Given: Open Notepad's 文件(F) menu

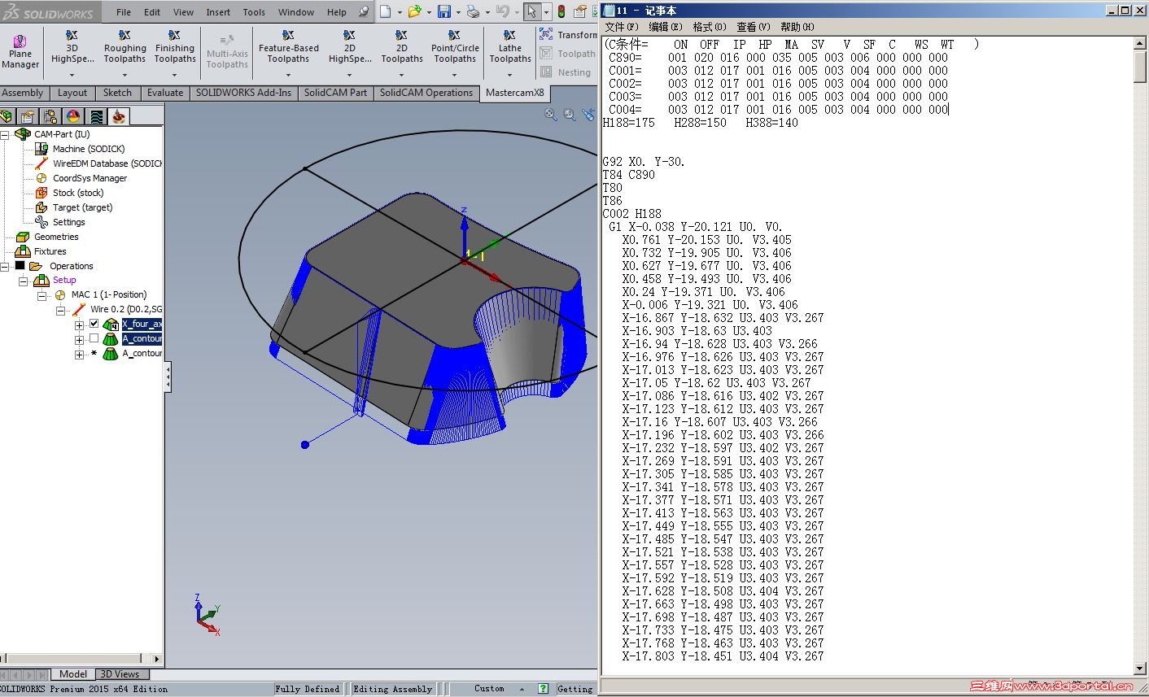Looking at the screenshot, I should click(621, 27).
